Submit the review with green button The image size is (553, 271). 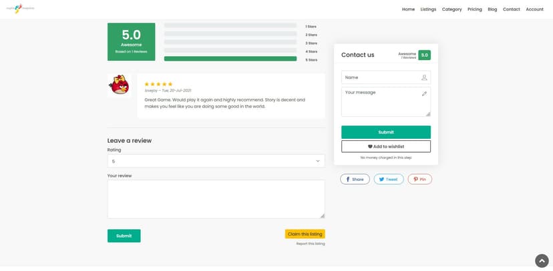(124, 236)
